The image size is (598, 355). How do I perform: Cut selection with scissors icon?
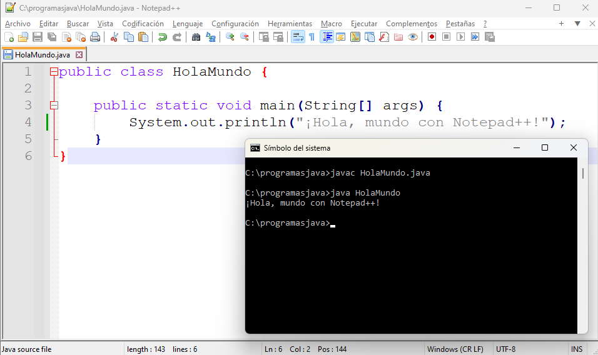click(x=114, y=37)
